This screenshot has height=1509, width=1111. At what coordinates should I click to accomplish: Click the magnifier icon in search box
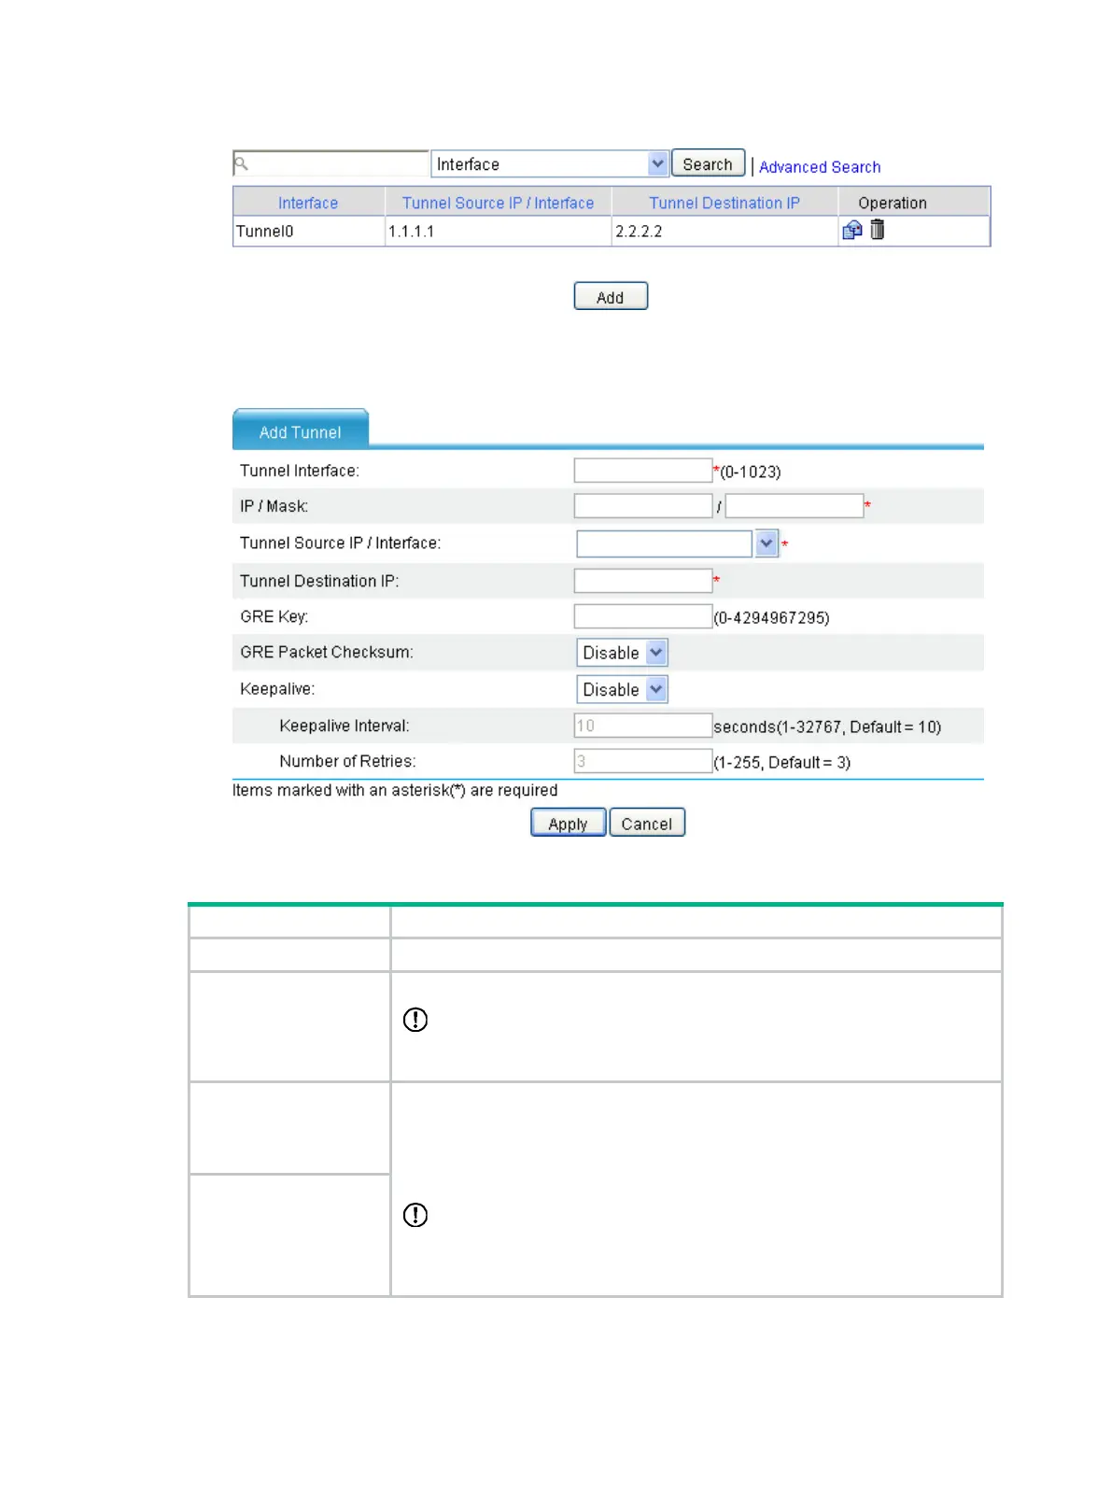[x=241, y=164]
